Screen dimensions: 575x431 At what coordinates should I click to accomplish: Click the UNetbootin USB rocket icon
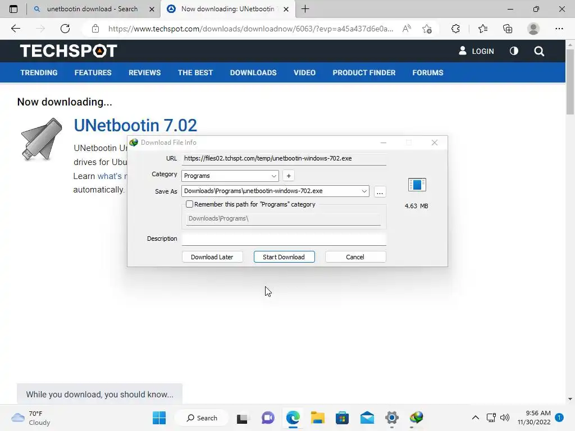pos(41,139)
